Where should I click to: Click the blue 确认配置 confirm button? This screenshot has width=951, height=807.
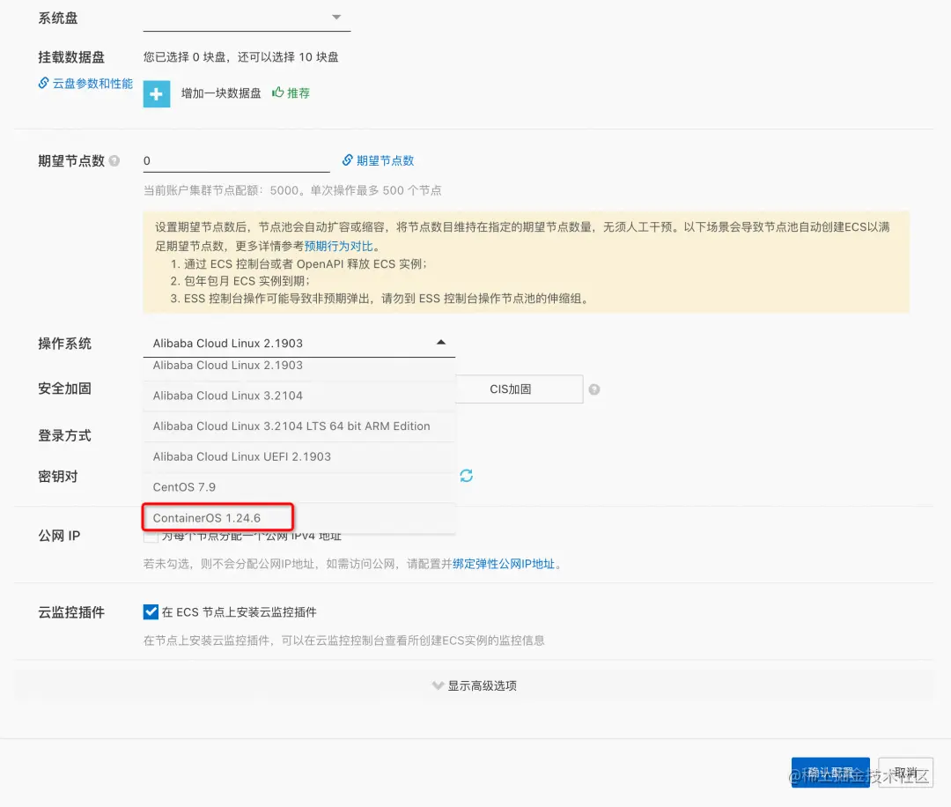[x=830, y=773]
